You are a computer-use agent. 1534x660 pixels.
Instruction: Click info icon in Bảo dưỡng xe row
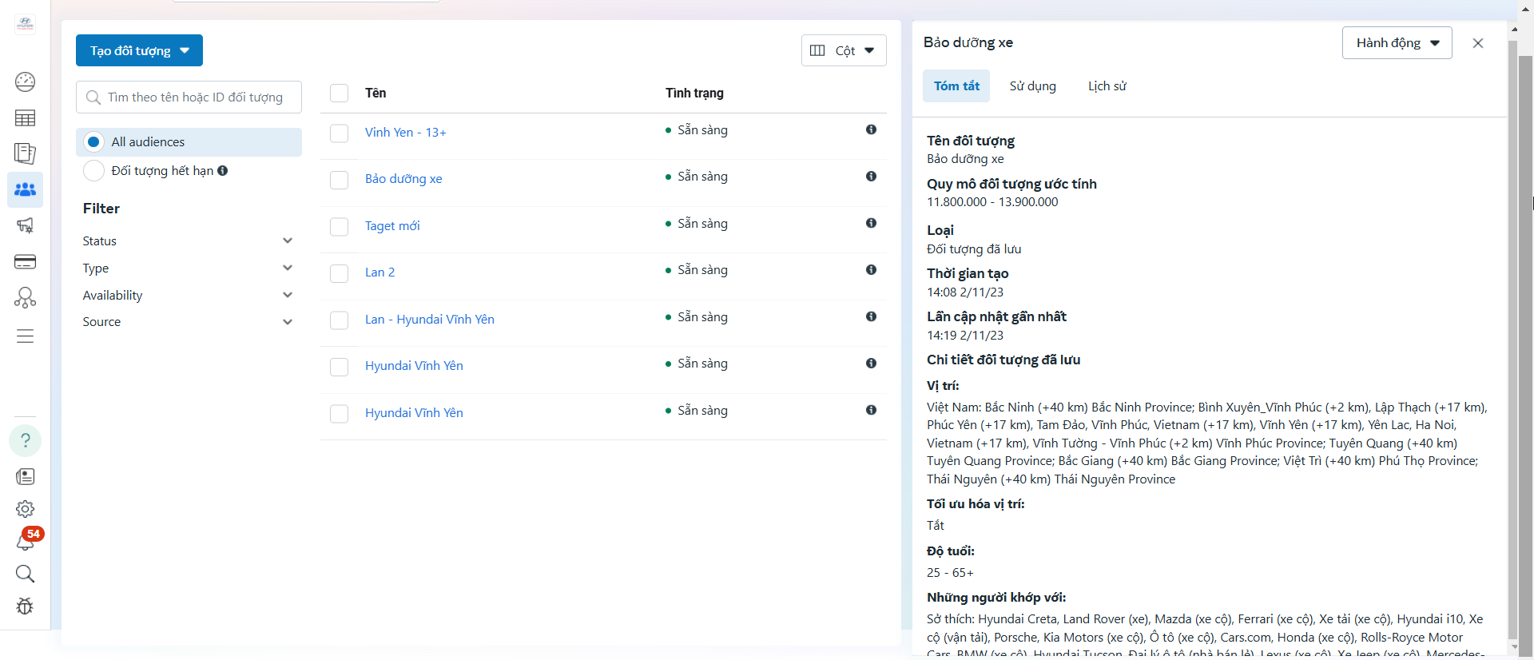pyautogui.click(x=871, y=177)
